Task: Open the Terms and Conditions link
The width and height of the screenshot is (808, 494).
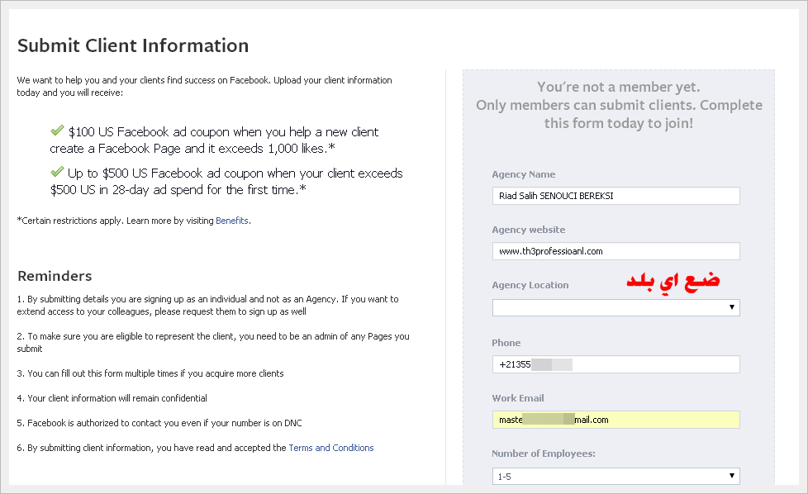Action: [x=330, y=448]
